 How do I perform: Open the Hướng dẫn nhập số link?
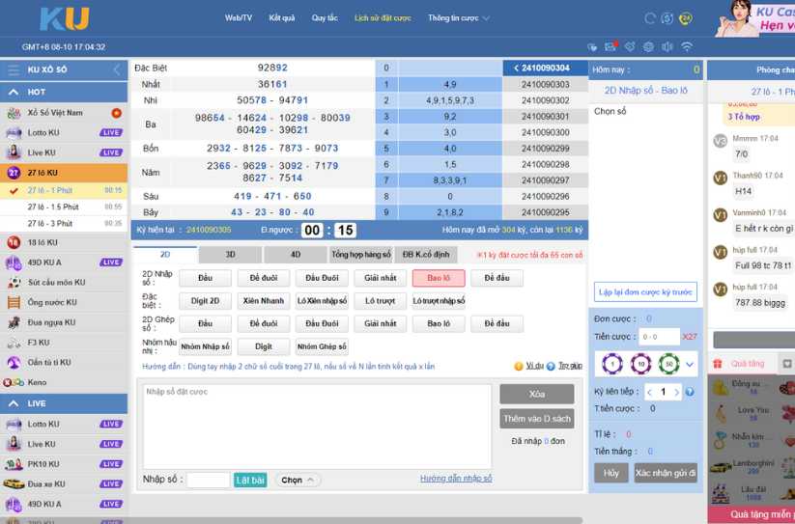click(x=455, y=479)
